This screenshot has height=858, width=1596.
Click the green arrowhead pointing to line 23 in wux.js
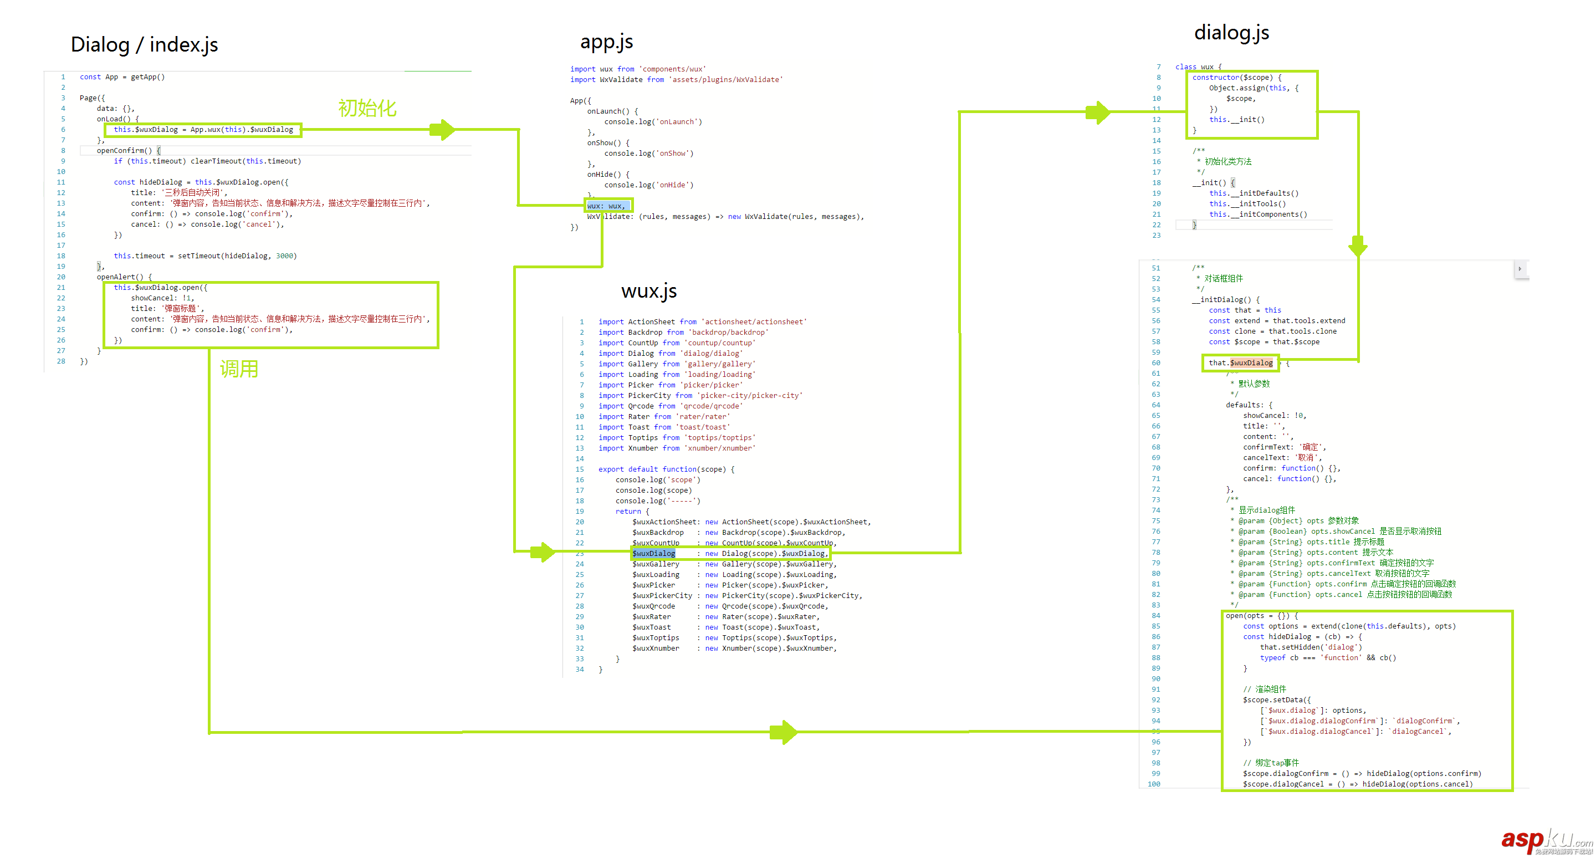click(543, 551)
